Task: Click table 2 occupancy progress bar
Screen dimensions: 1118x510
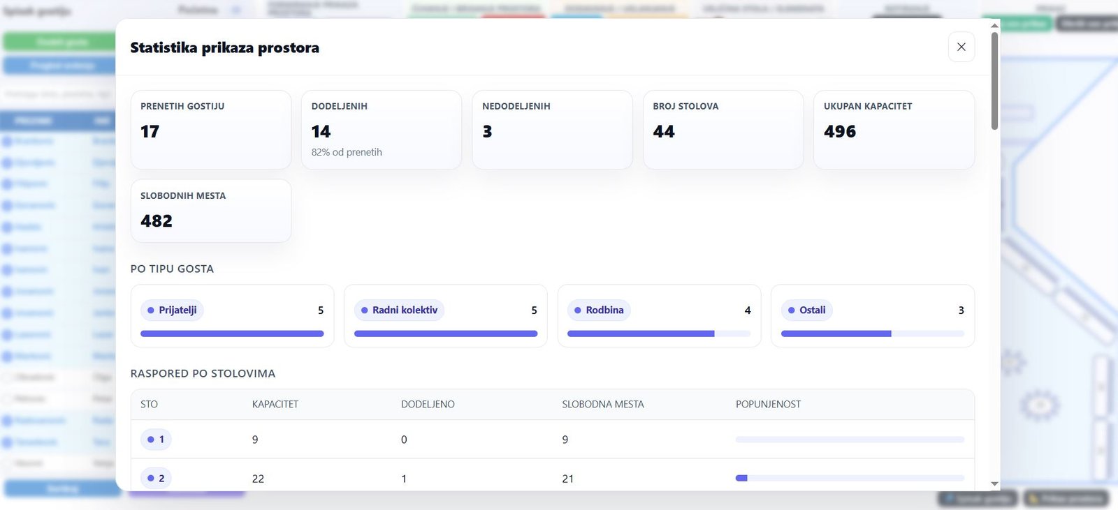Action: [849, 478]
